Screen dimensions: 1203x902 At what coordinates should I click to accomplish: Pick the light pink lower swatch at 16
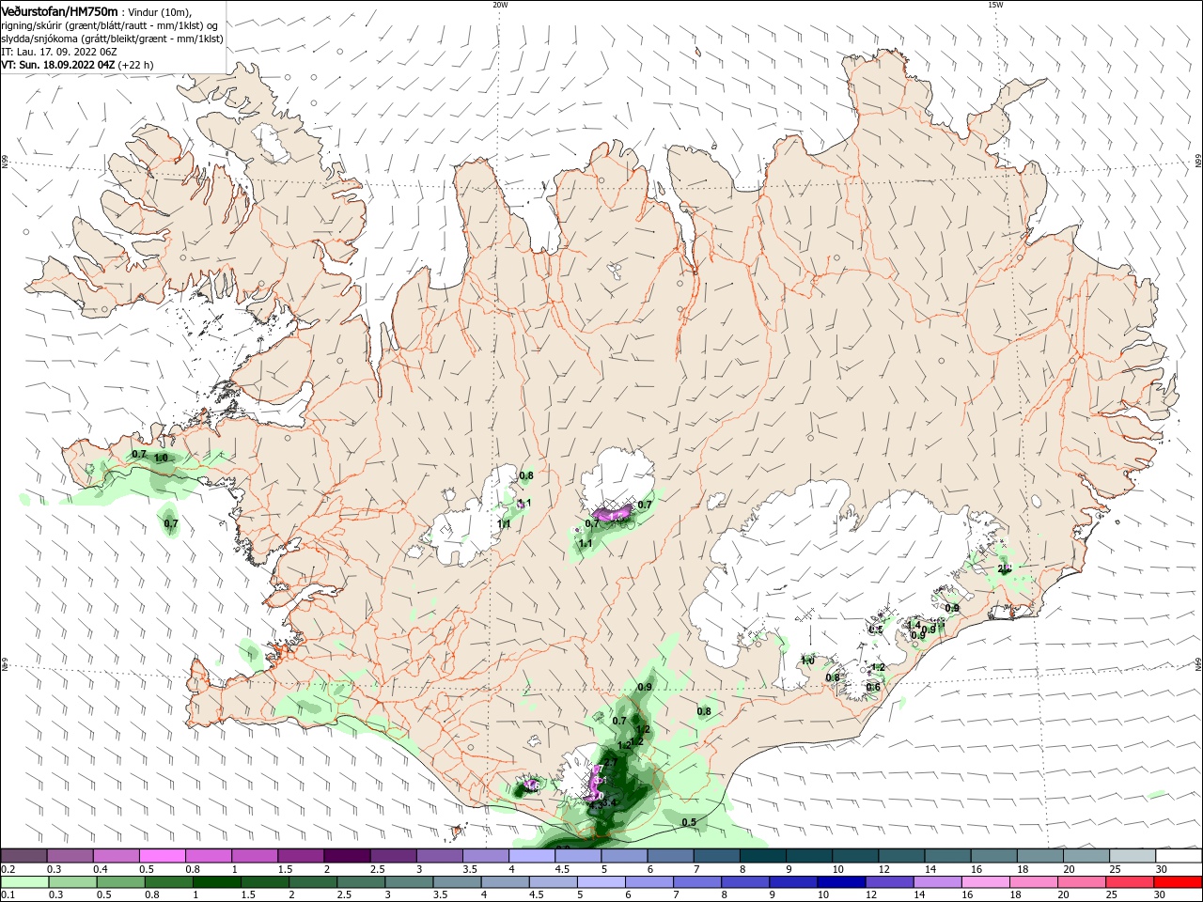(x=986, y=882)
